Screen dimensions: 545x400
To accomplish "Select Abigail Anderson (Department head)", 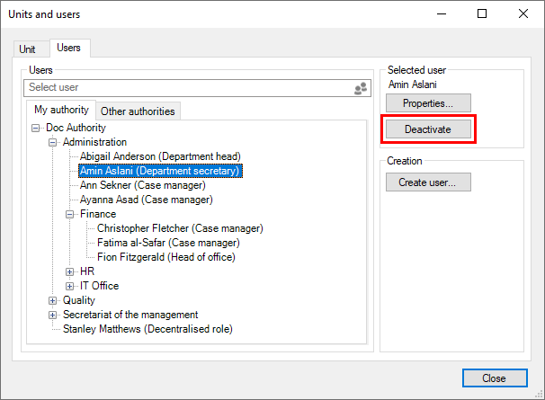I will click(x=159, y=156).
